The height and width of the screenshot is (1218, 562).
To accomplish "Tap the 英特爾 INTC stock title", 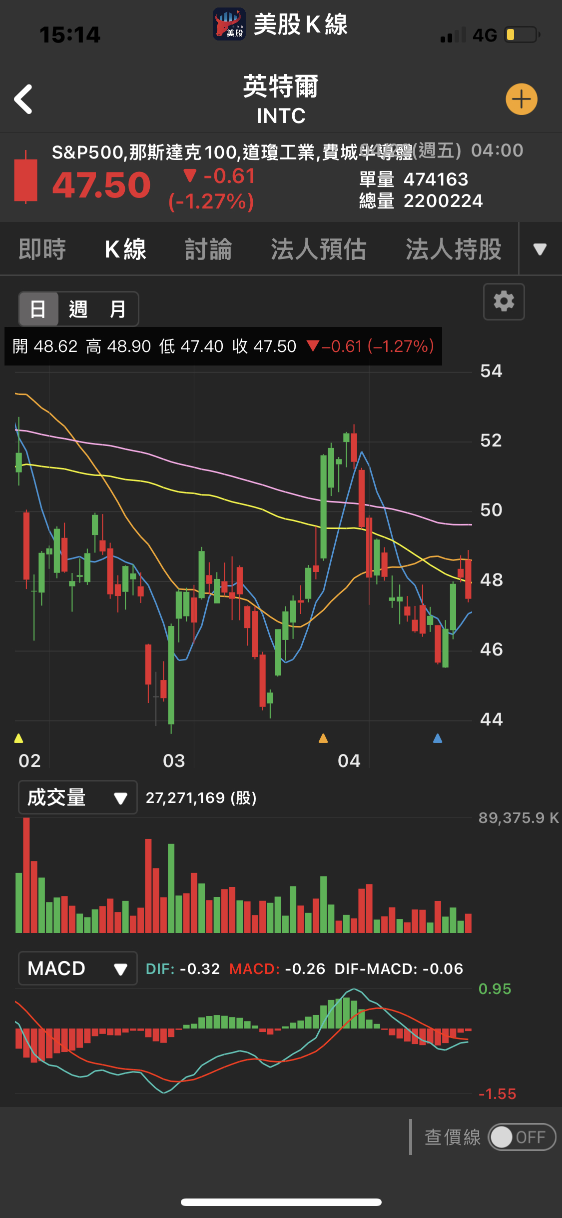I will tap(281, 99).
